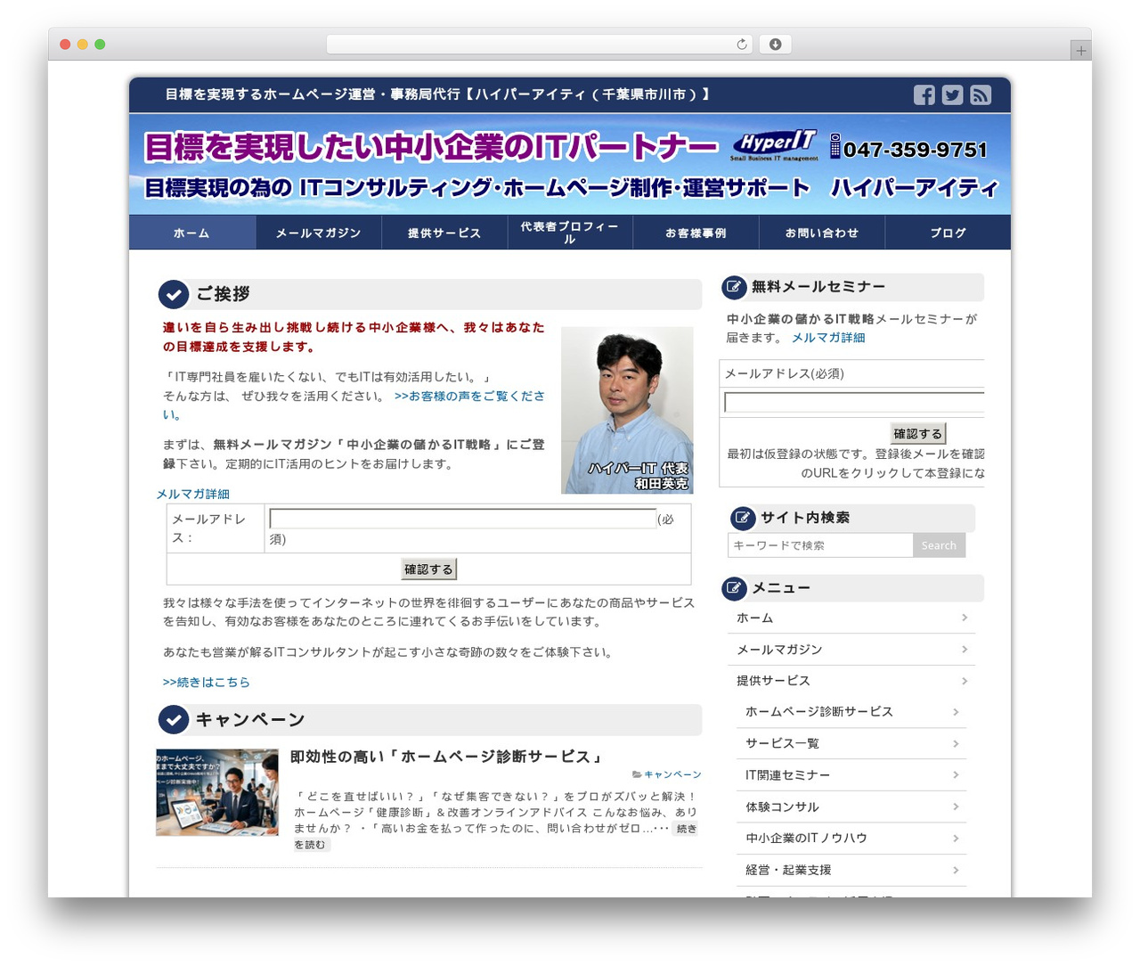Click the sidebar メールアドレス input field

click(854, 403)
